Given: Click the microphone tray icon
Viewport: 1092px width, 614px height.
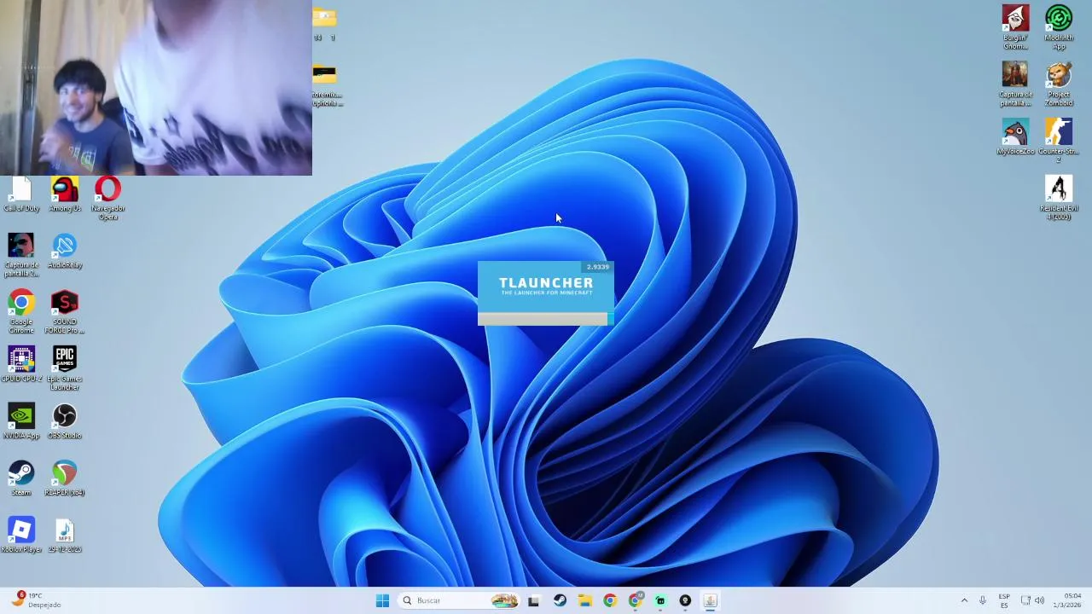Looking at the screenshot, I should click(x=983, y=600).
